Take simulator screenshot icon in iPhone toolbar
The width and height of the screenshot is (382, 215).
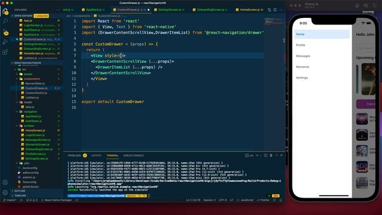pos(366,5)
